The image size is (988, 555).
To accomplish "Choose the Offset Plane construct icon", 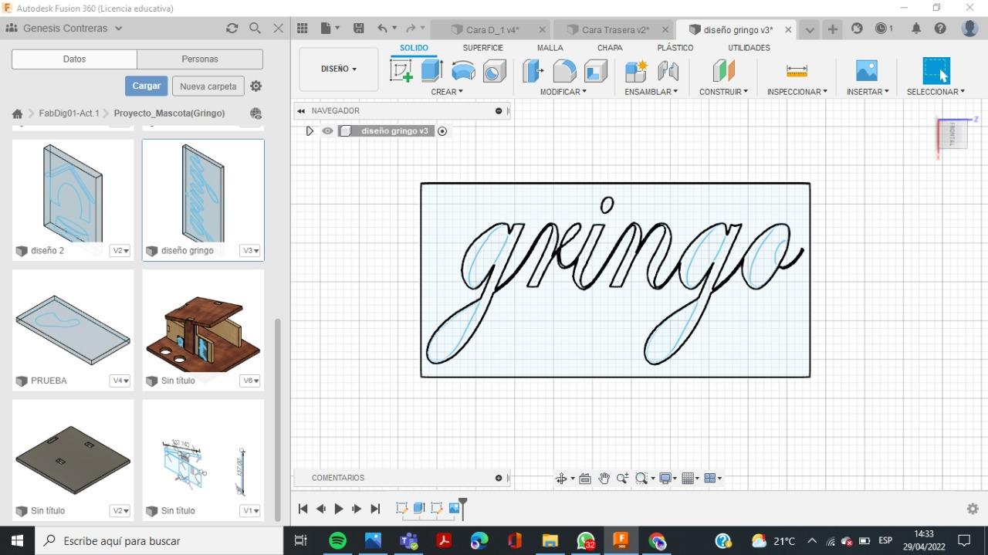I will [723, 71].
